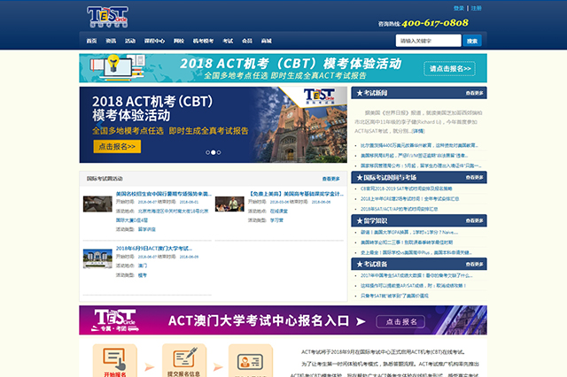Click the 搜索 search button
This screenshot has height=377, width=567.
(x=472, y=41)
